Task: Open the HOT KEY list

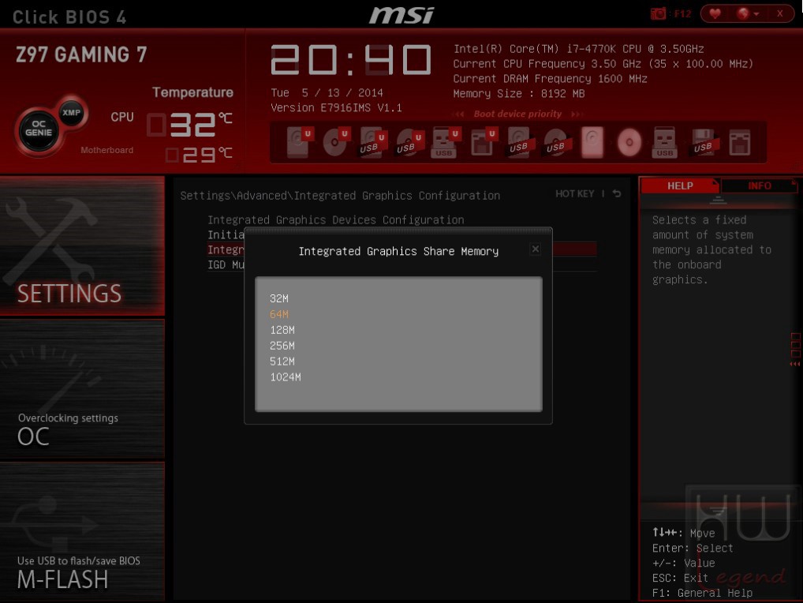Action: [x=575, y=193]
